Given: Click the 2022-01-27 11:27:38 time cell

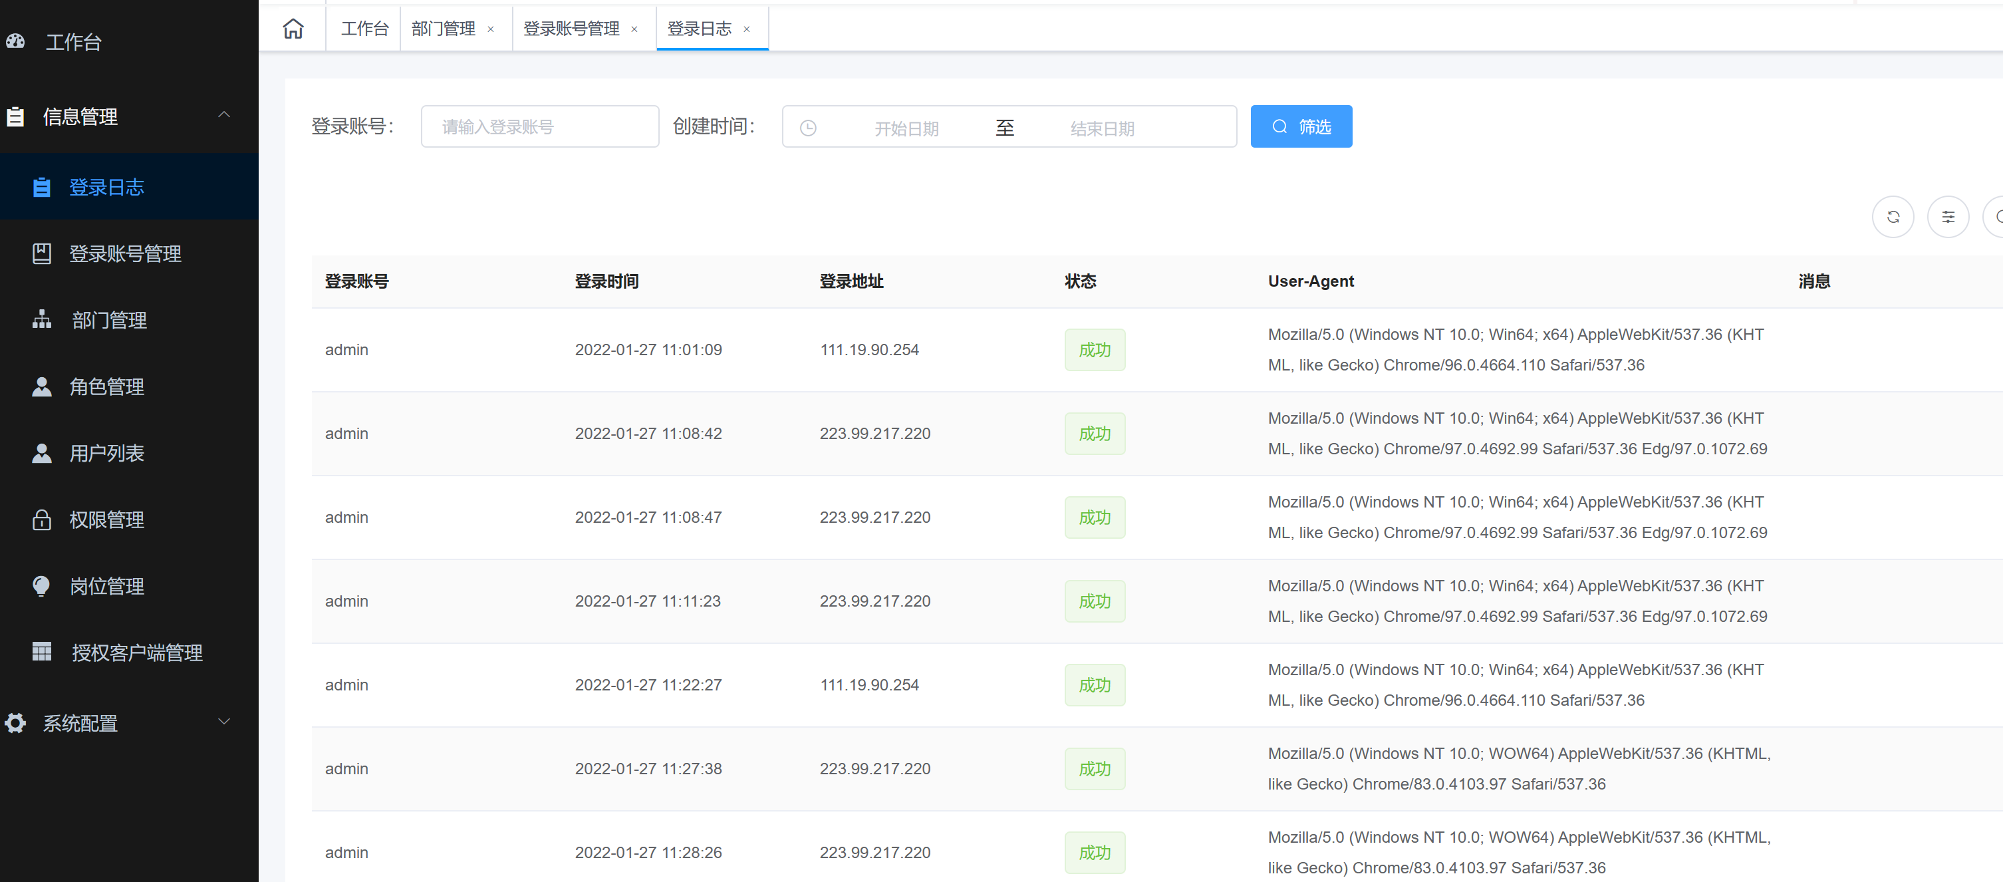Looking at the screenshot, I should (648, 768).
